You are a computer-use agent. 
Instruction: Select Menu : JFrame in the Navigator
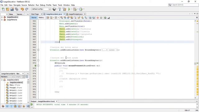pos(15,85)
